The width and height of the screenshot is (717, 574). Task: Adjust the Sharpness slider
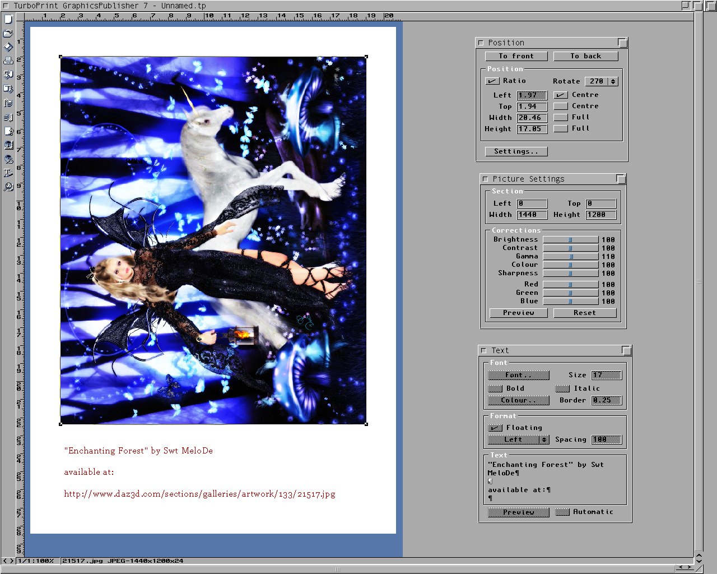(x=571, y=273)
